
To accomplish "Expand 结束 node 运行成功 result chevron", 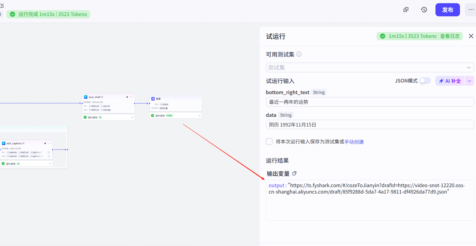I will tap(199, 116).
